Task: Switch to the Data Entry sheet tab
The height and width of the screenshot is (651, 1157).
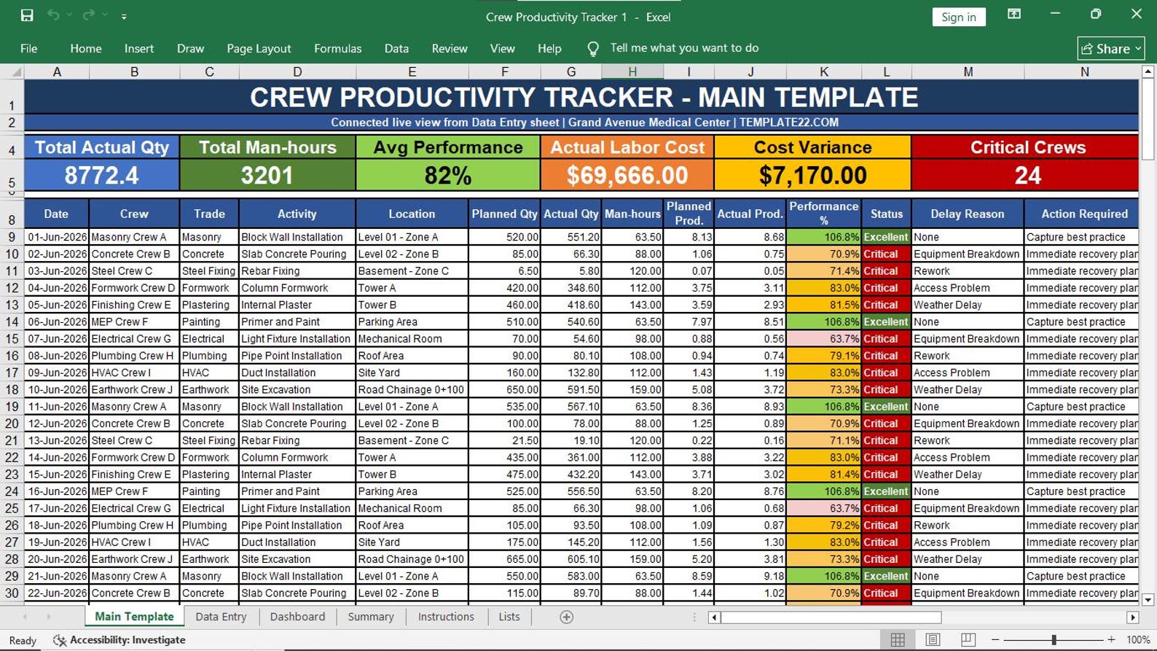Action: (x=221, y=617)
